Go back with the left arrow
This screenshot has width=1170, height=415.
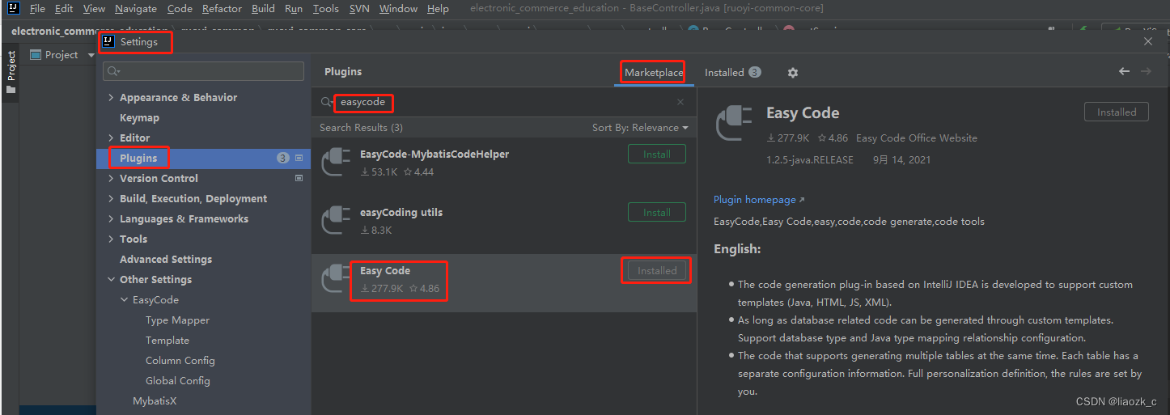point(1124,72)
